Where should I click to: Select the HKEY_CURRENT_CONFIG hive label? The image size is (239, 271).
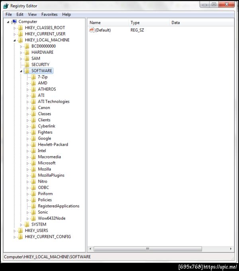click(x=48, y=237)
